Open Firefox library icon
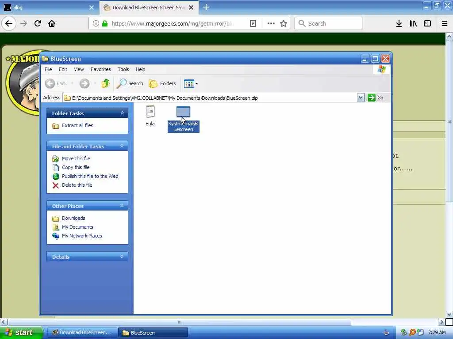Screen dimensions: 453x339 [x=413, y=23]
